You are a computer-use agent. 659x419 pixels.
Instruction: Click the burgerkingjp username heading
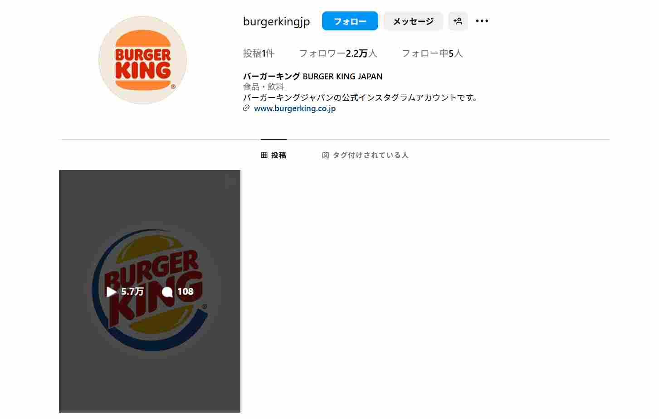coord(276,21)
